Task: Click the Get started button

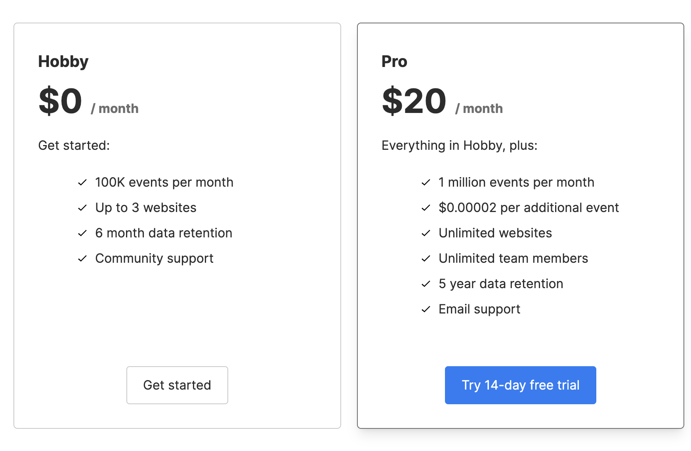Action: (x=177, y=385)
